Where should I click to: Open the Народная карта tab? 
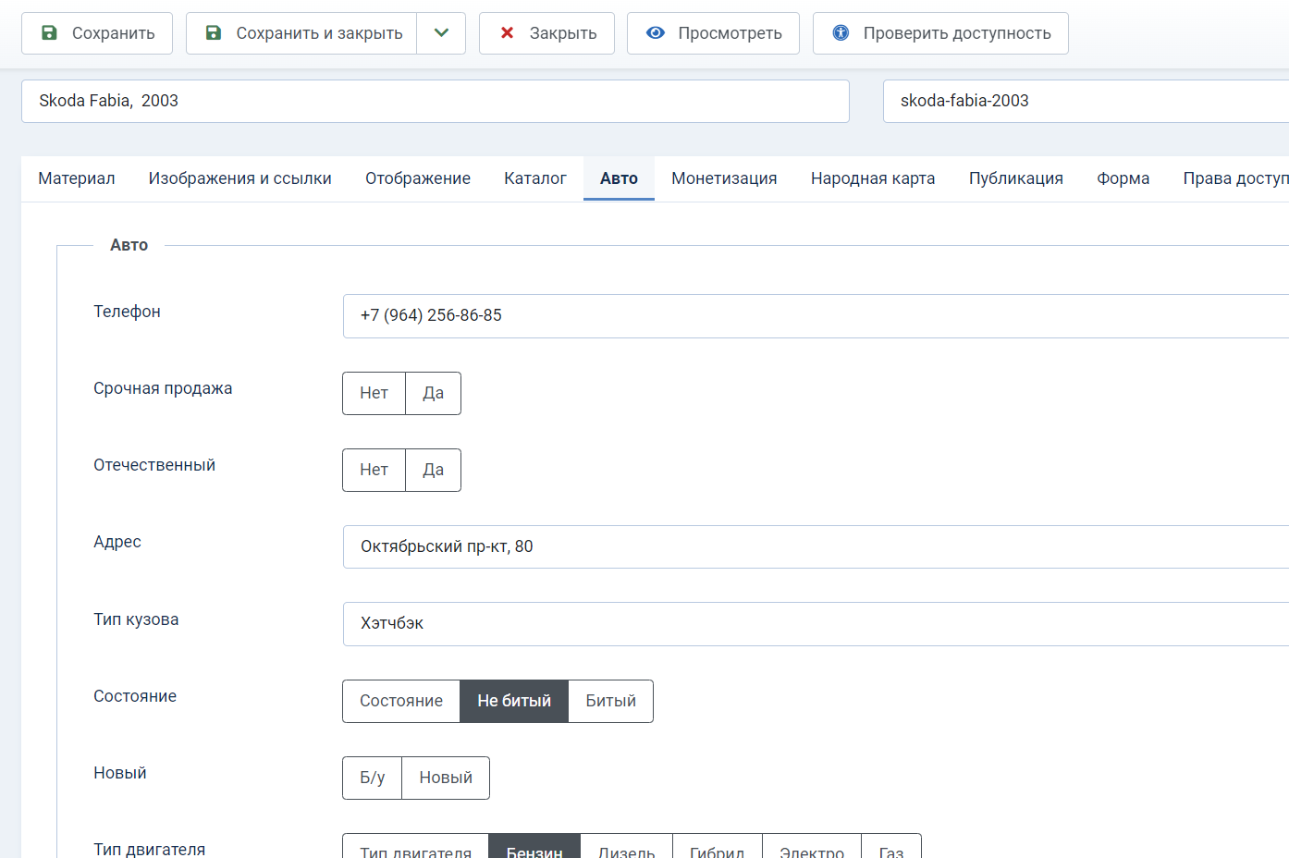(x=872, y=178)
